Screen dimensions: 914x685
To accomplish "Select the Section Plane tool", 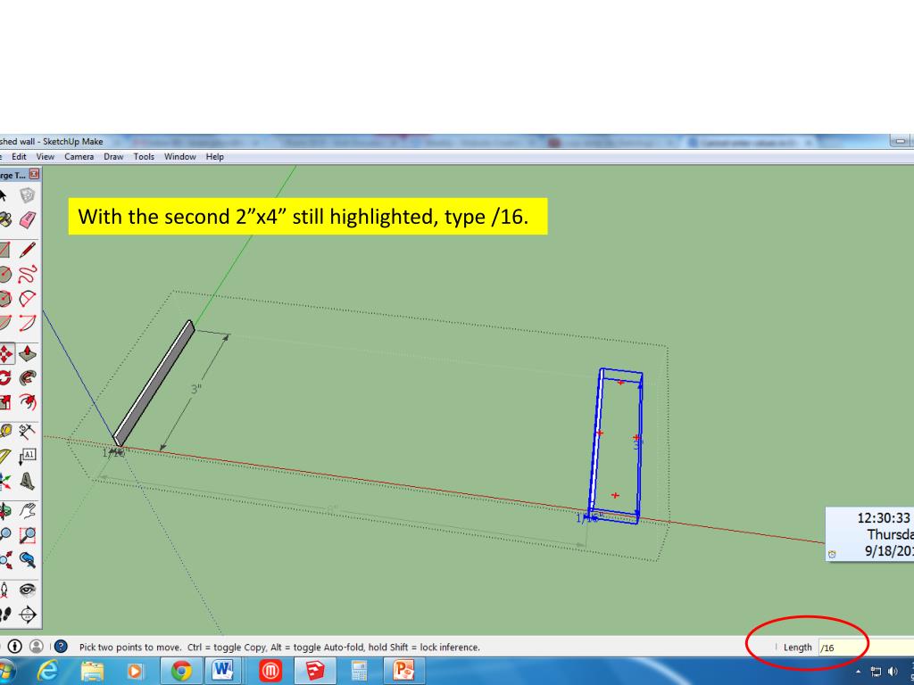I will (x=27, y=615).
